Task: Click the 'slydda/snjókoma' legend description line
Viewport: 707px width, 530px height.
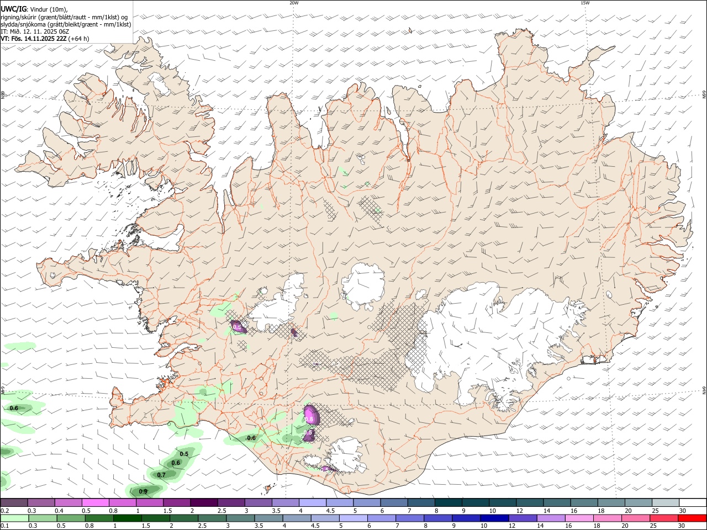Action: click(66, 24)
